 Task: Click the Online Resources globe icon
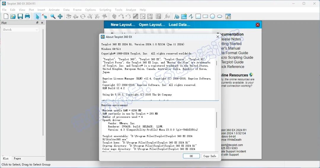pyautogui.click(x=251, y=75)
